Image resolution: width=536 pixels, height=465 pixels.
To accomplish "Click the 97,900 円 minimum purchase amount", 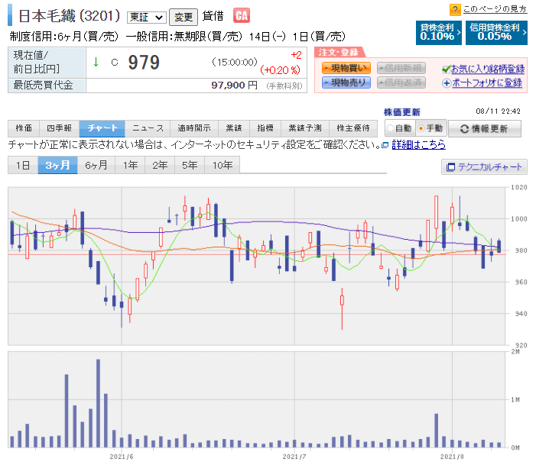I will (x=235, y=86).
